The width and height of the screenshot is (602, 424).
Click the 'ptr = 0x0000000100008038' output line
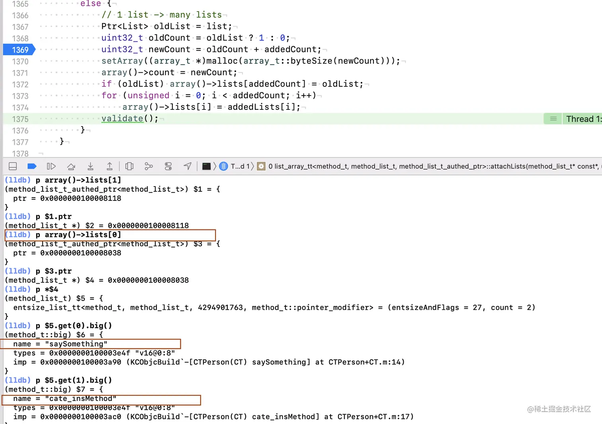tap(67, 253)
